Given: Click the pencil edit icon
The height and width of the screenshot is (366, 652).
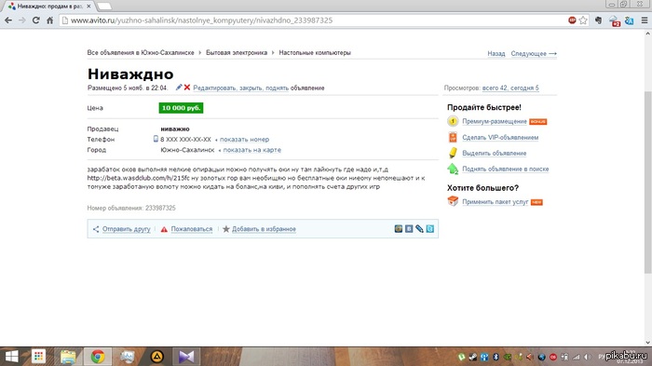Looking at the screenshot, I should (x=179, y=88).
